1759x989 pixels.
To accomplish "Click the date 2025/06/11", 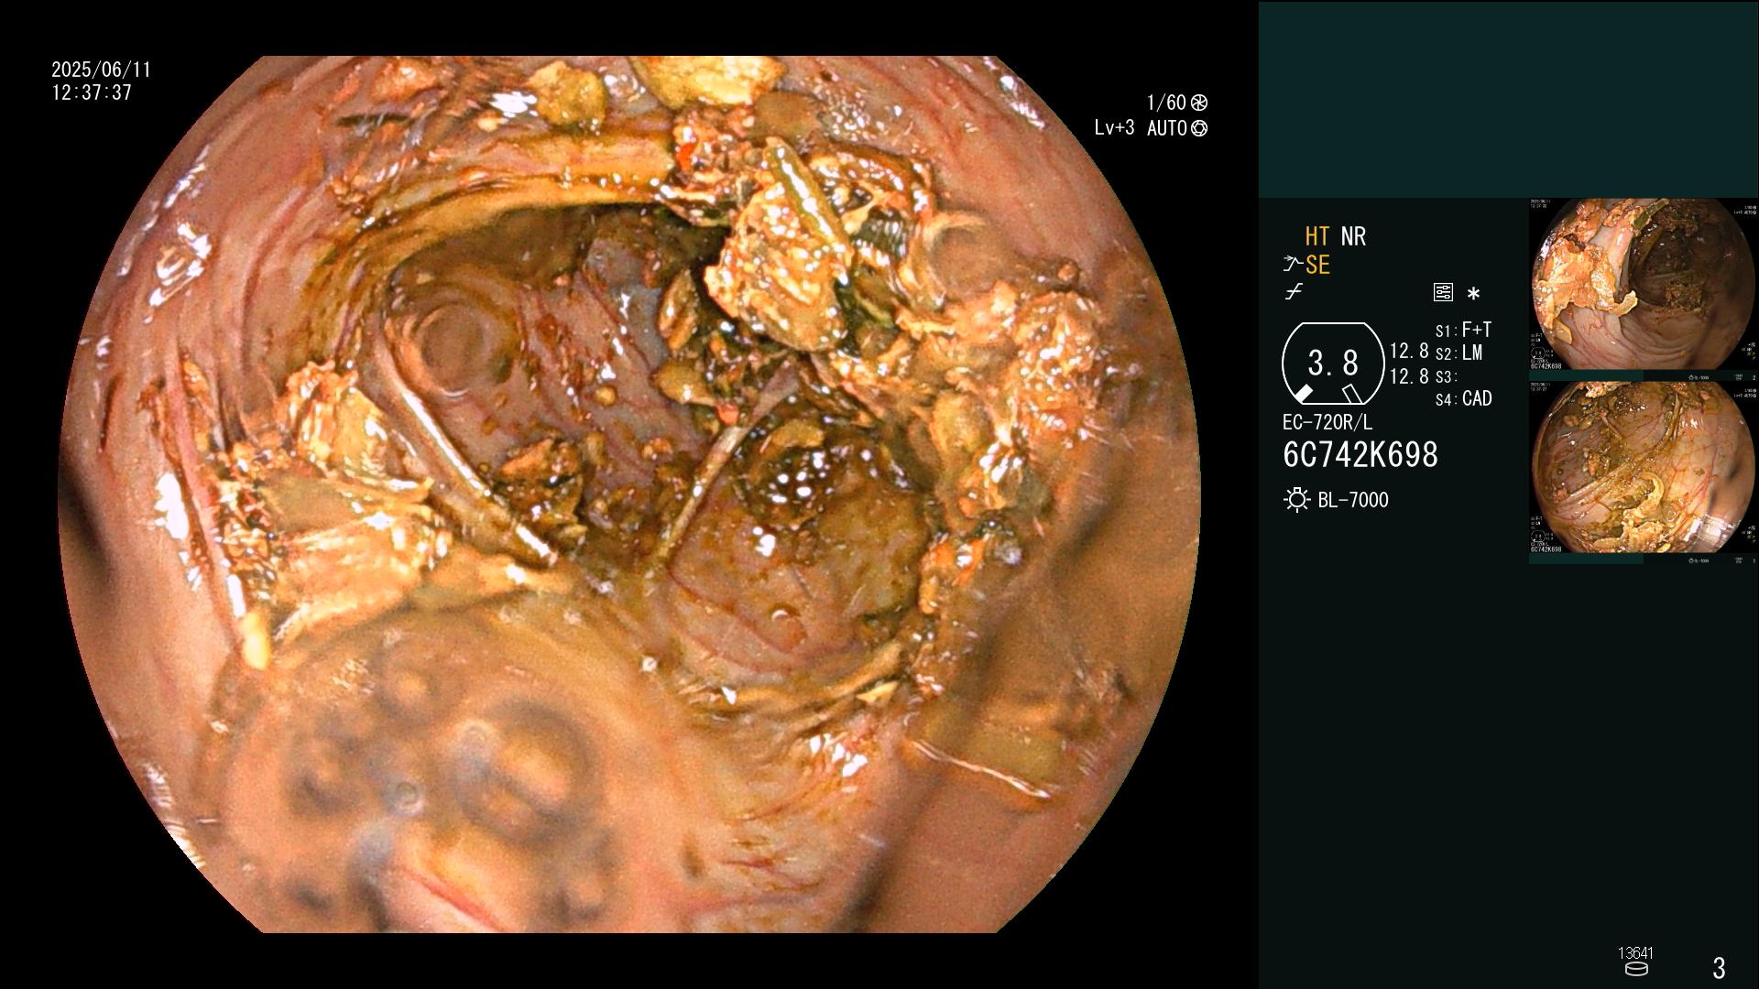I will 102,70.
